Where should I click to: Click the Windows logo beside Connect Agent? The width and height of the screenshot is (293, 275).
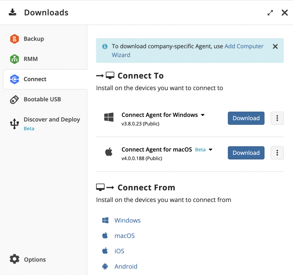[x=109, y=117]
